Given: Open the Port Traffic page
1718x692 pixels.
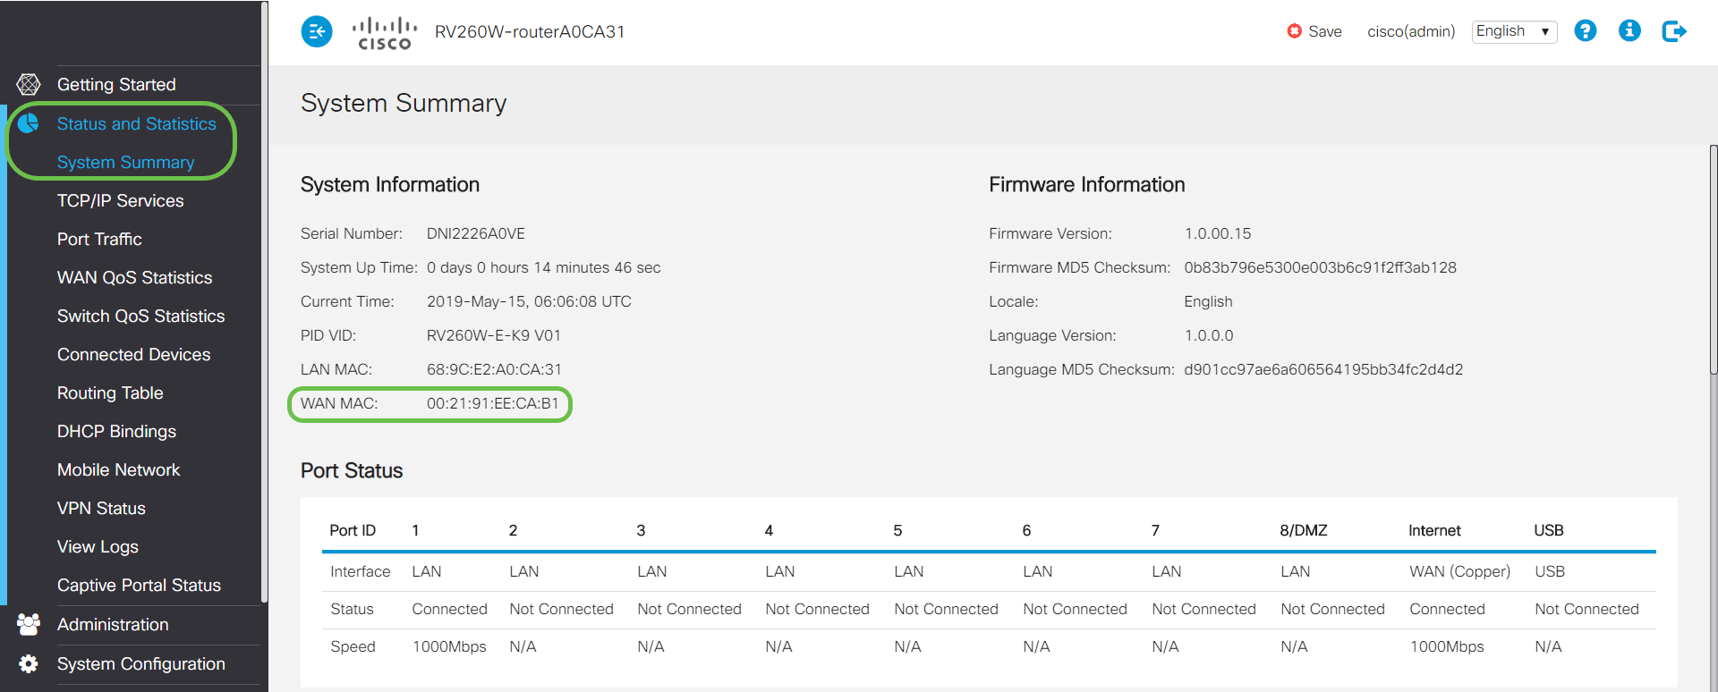Looking at the screenshot, I should tap(99, 239).
